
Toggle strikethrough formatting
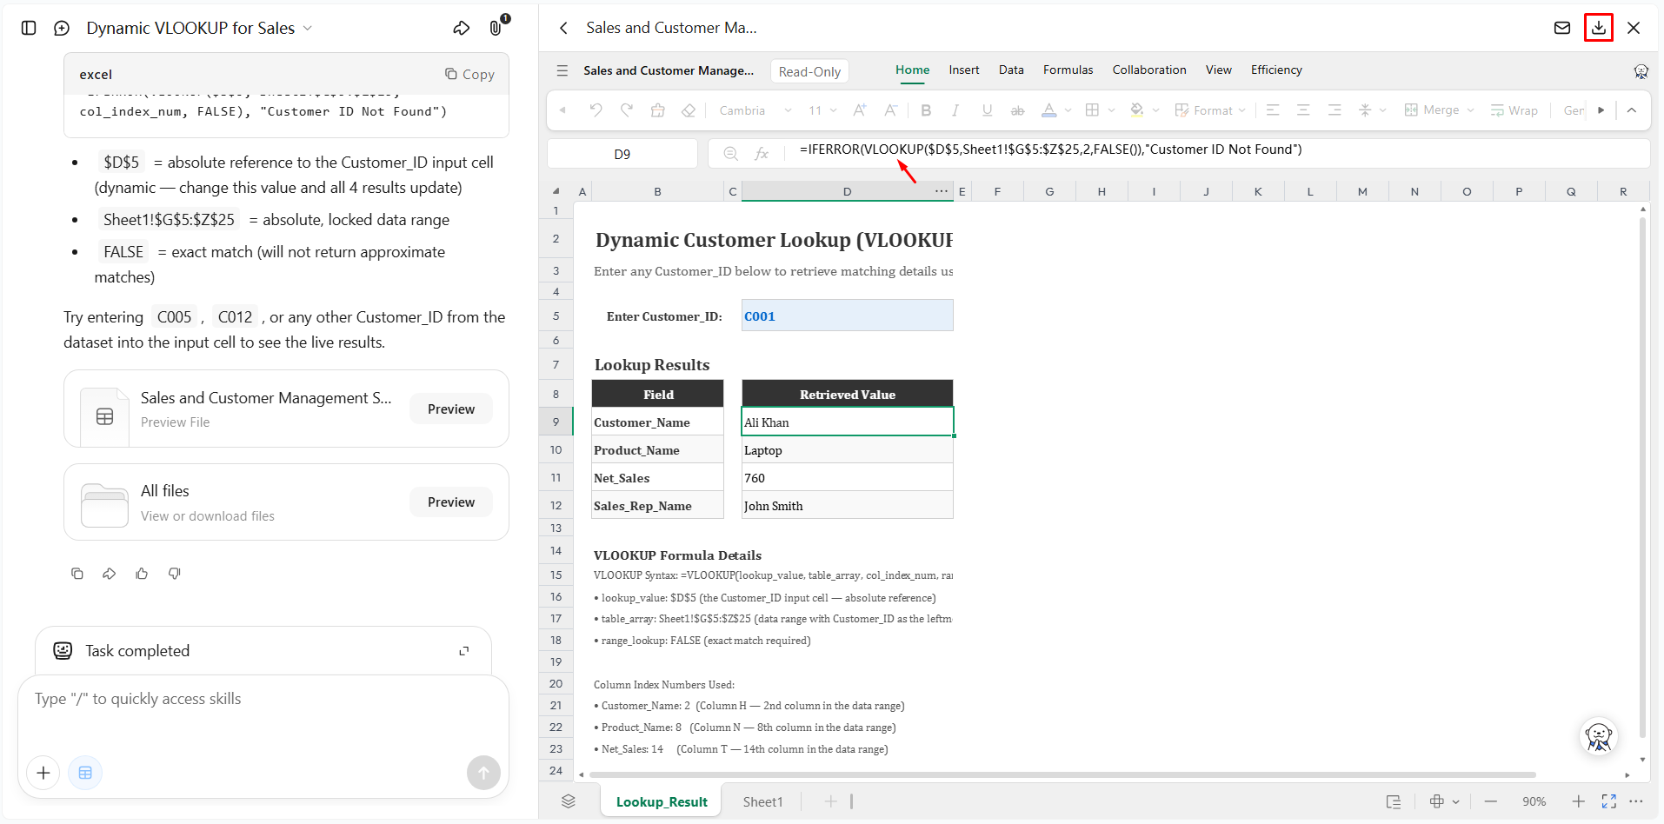1017,110
